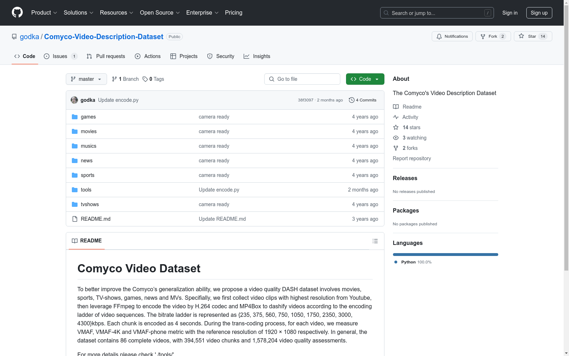The width and height of the screenshot is (569, 356).
Task: Focus the Go to file input
Action: pyautogui.click(x=302, y=79)
